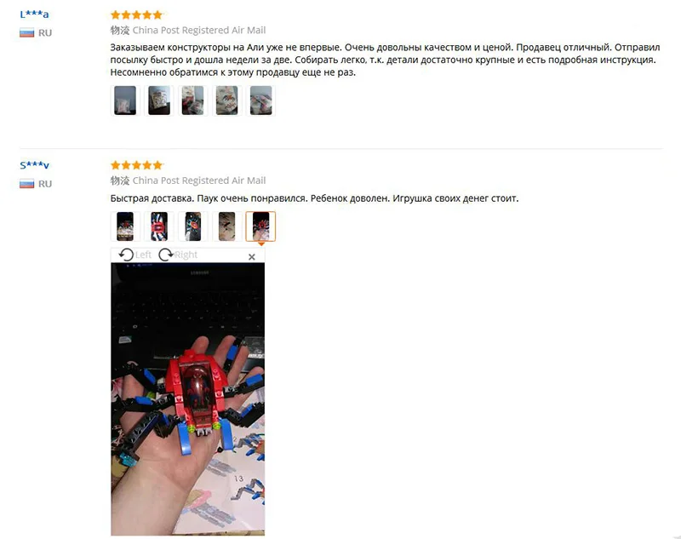Viewport: 681px width, 539px height.
Task: Click the Russian flag icon beside L***a
Action: tap(26, 33)
